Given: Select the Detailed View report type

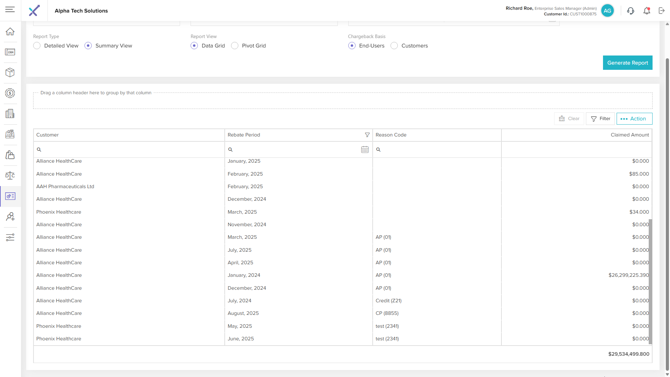Looking at the screenshot, I should click(x=37, y=46).
